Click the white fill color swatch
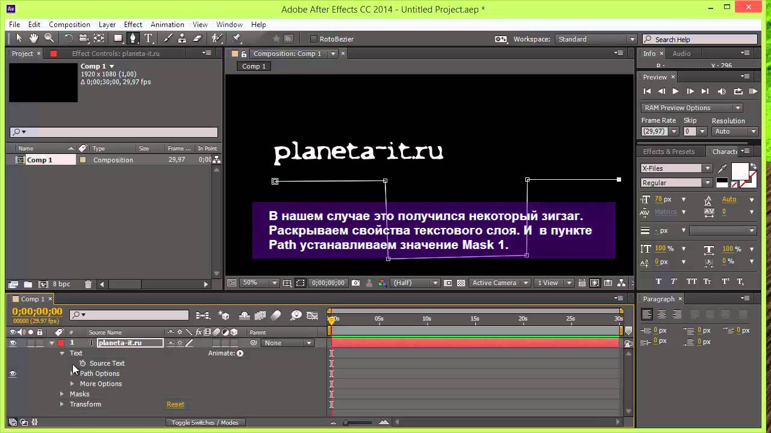This screenshot has height=433, width=771. pos(739,171)
